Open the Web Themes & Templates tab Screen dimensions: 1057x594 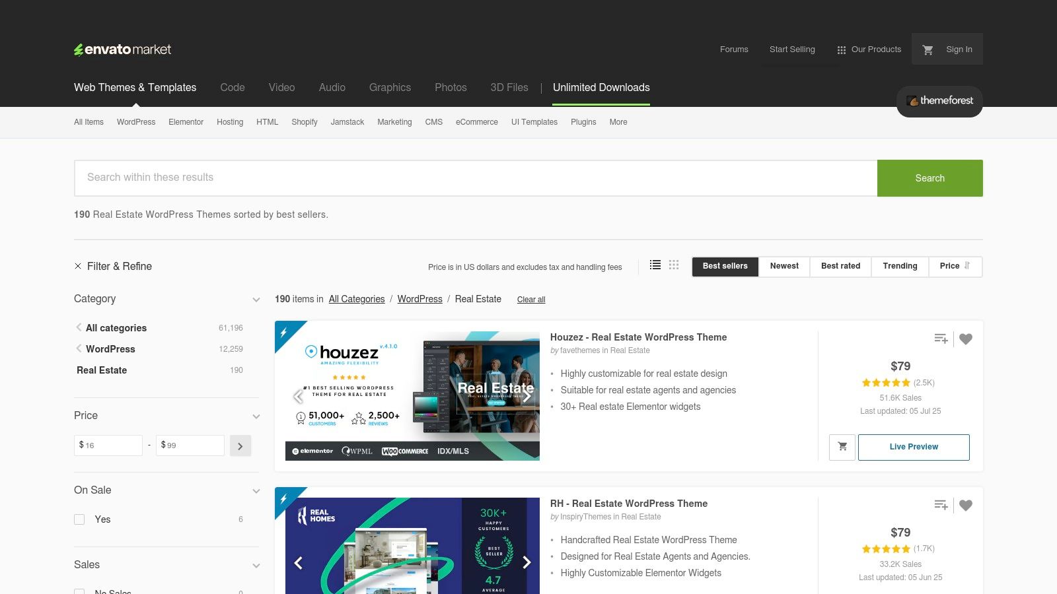coord(135,87)
